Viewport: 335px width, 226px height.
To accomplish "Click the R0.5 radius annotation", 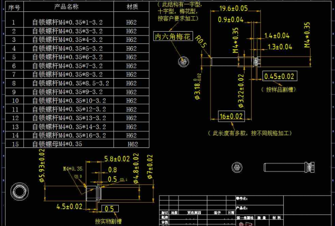I will coord(201,41).
